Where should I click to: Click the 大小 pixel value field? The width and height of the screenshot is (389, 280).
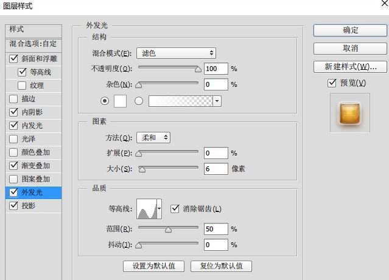(x=216, y=169)
